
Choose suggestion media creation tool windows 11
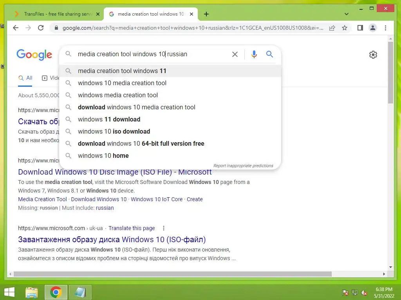tap(170, 71)
